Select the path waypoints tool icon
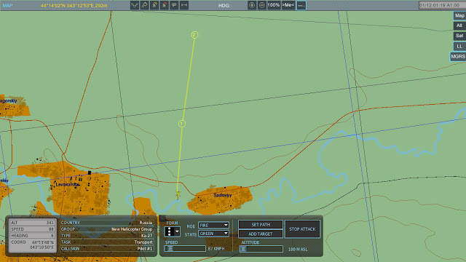 coord(135,5)
